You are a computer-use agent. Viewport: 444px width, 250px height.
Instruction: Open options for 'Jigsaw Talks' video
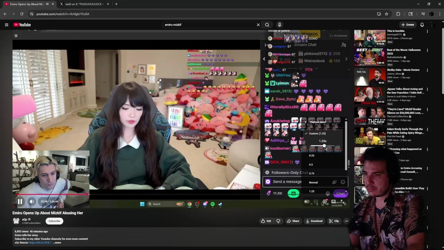pos(427,90)
